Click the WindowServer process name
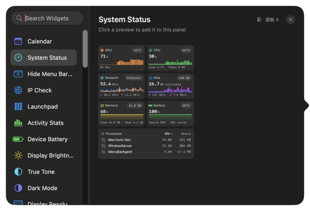 (120, 146)
